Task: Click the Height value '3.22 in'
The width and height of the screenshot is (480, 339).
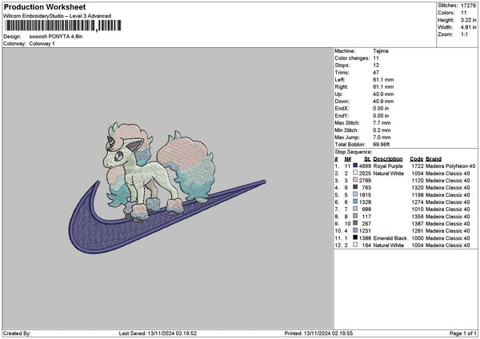Action: tap(468, 20)
